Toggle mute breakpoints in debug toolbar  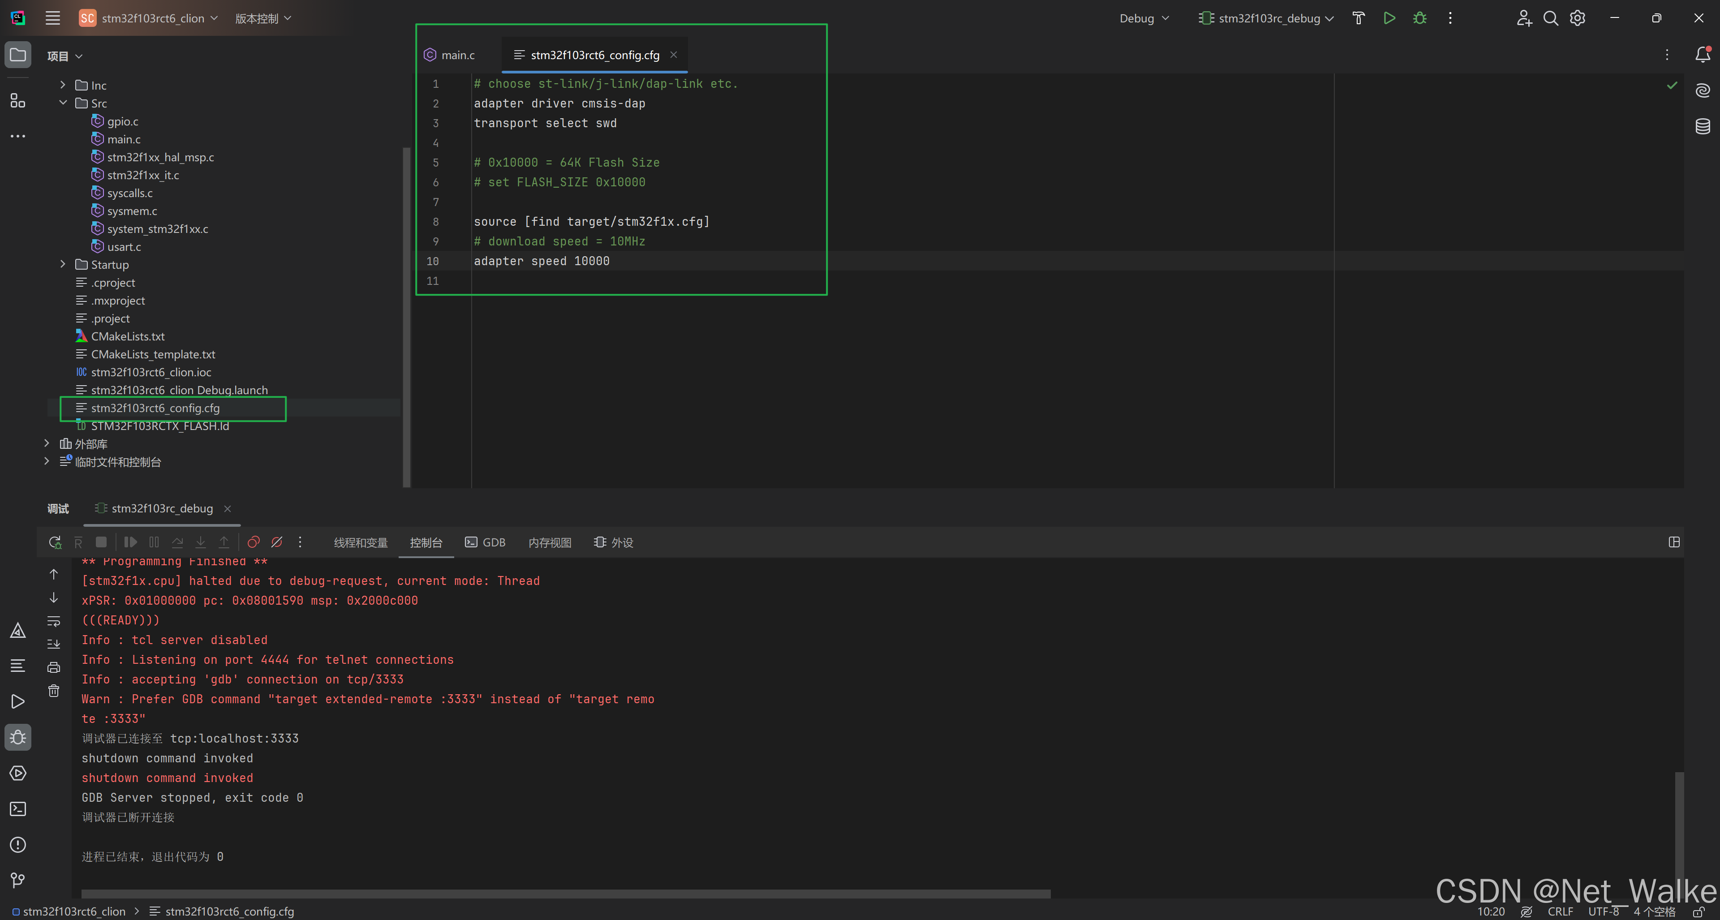click(277, 542)
